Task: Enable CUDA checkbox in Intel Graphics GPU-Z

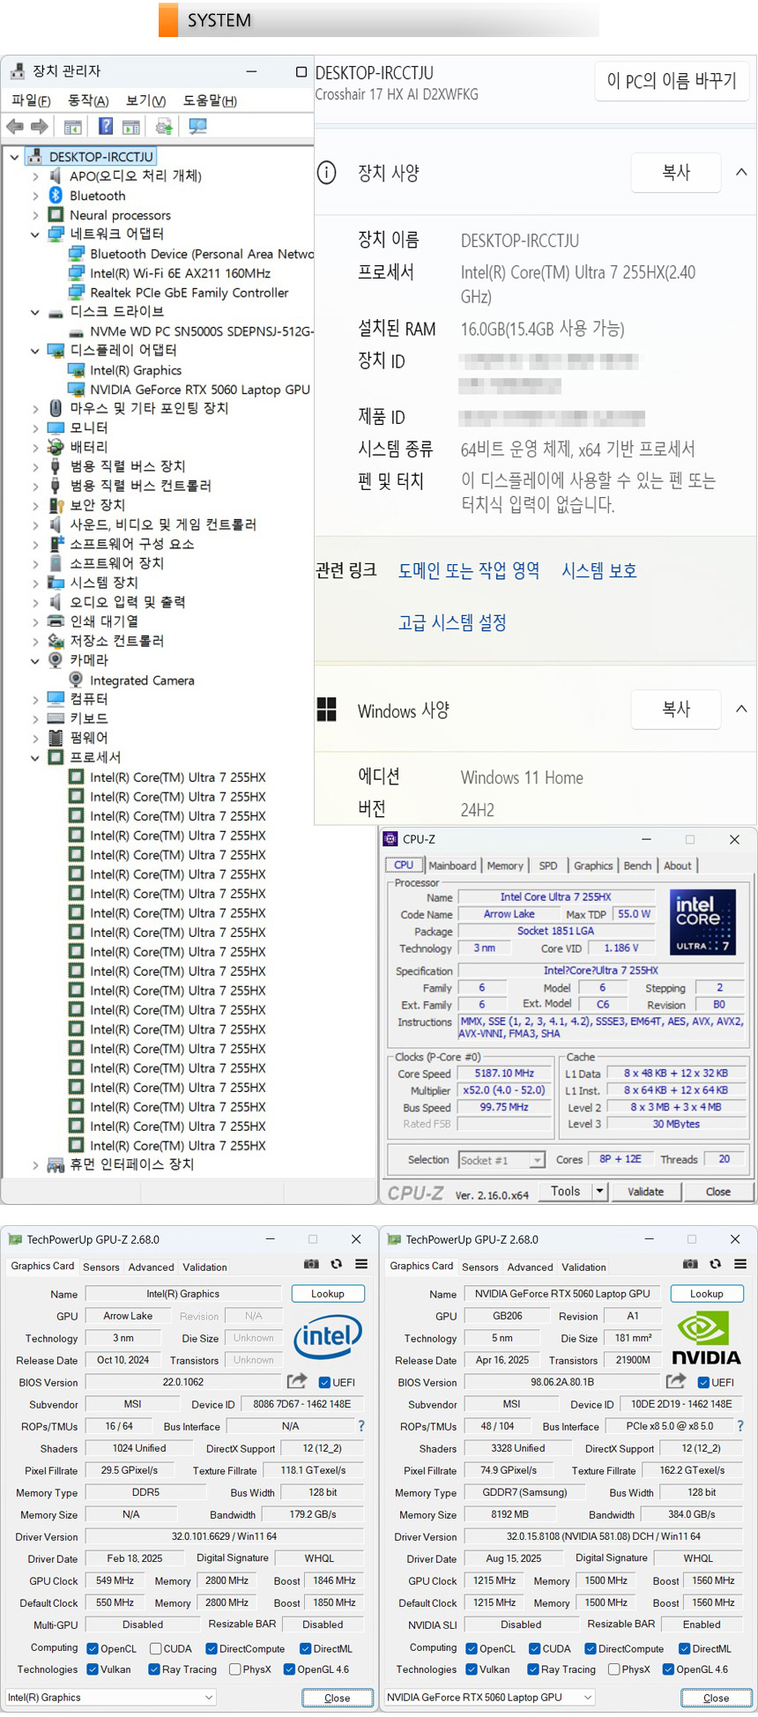Action: pos(156,1648)
